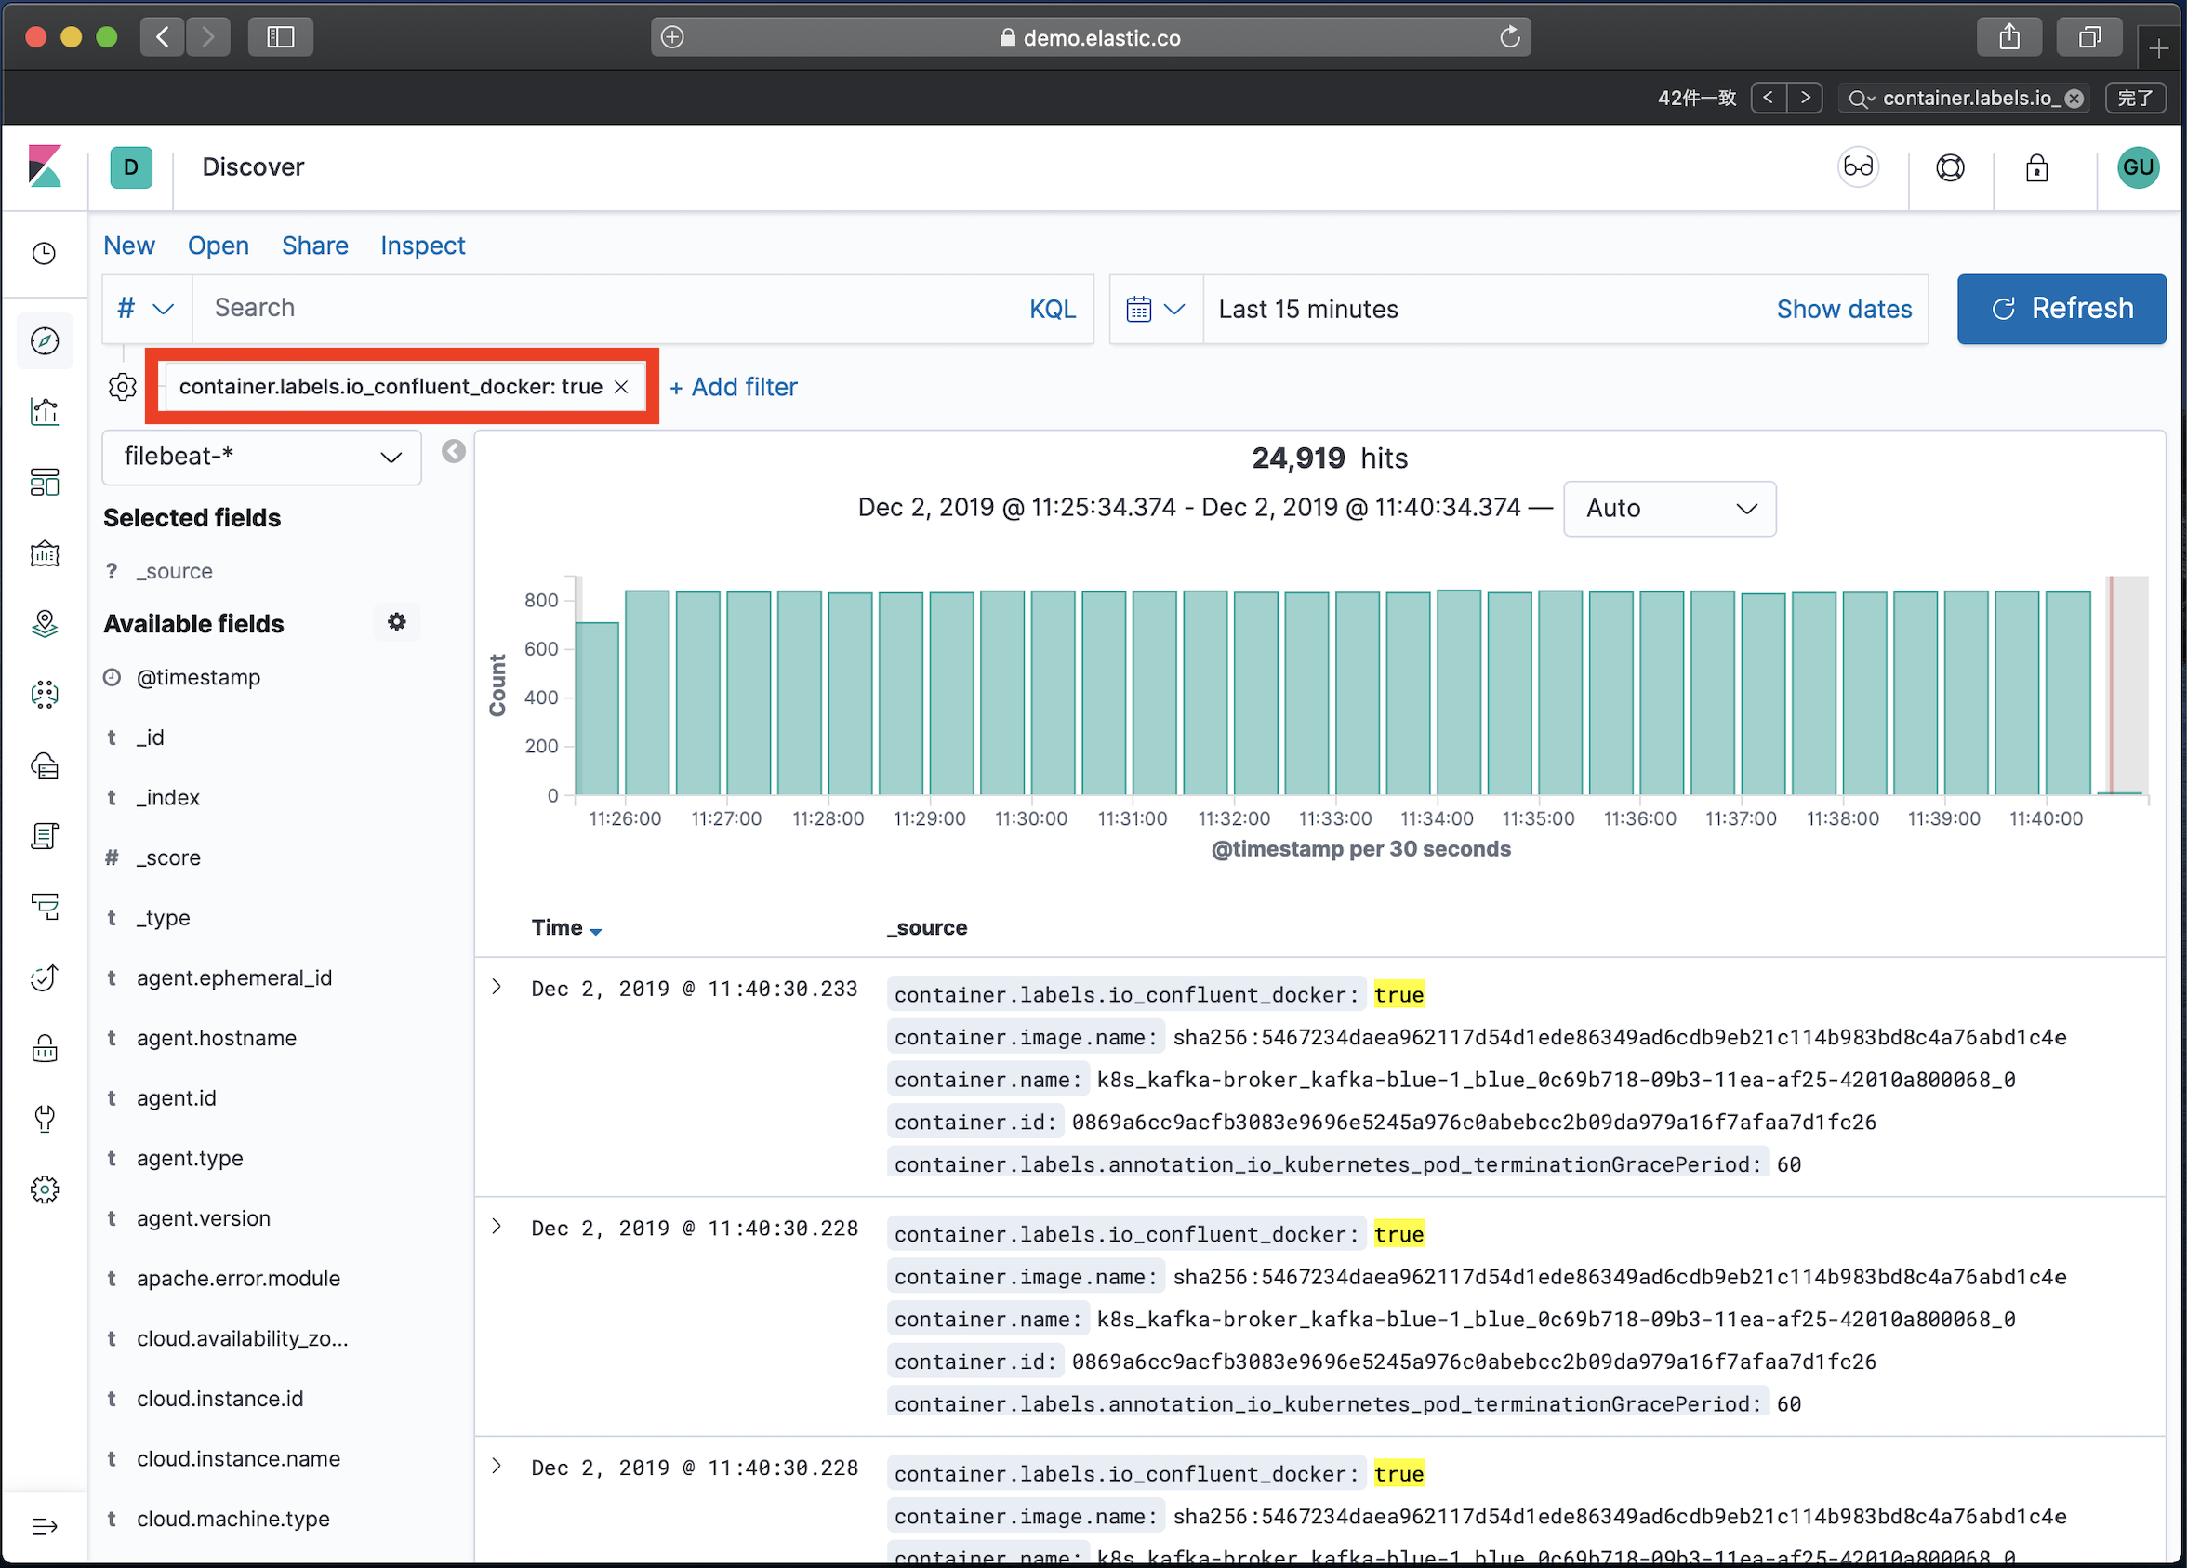This screenshot has width=2187, height=1568.
Task: Toggle the KQL query language switch
Action: point(1051,309)
